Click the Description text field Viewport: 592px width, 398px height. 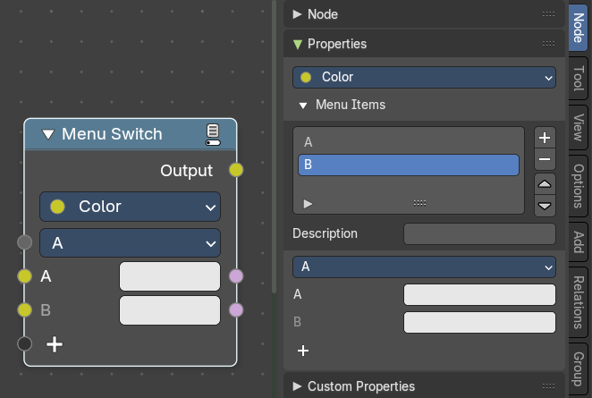(x=479, y=233)
